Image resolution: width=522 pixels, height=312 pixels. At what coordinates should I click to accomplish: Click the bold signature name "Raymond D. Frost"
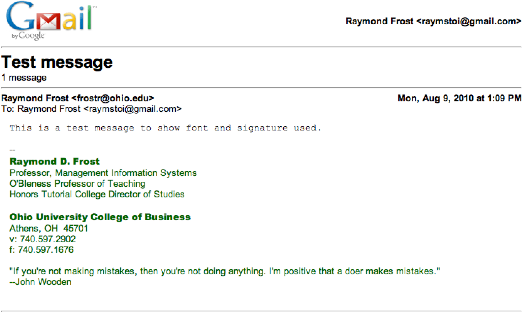pos(54,161)
